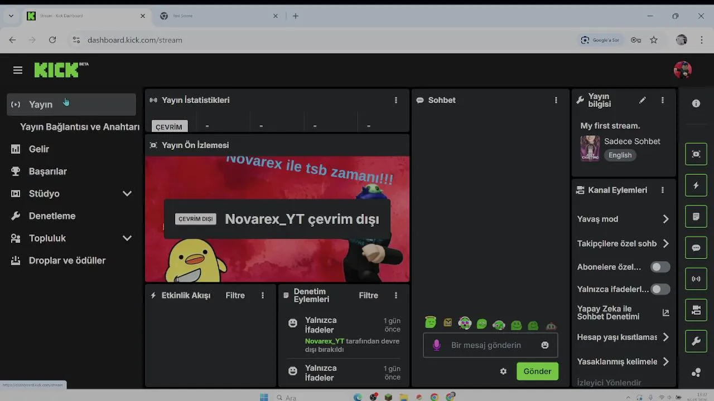Click the three-dots cluster icon at rail bottom
The image size is (714, 401).
(x=696, y=373)
